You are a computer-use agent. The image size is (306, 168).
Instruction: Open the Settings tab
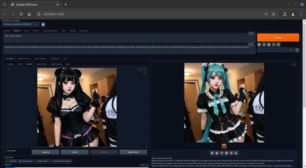[x=72, y=31]
